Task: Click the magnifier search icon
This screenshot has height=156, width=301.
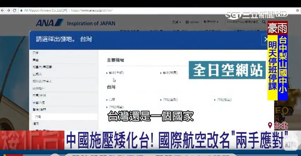Action: point(264,22)
